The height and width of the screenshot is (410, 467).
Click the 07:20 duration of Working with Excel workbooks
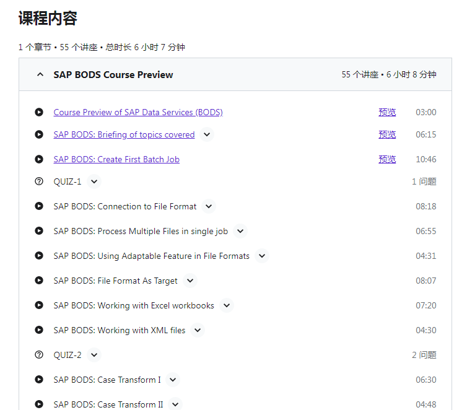426,305
